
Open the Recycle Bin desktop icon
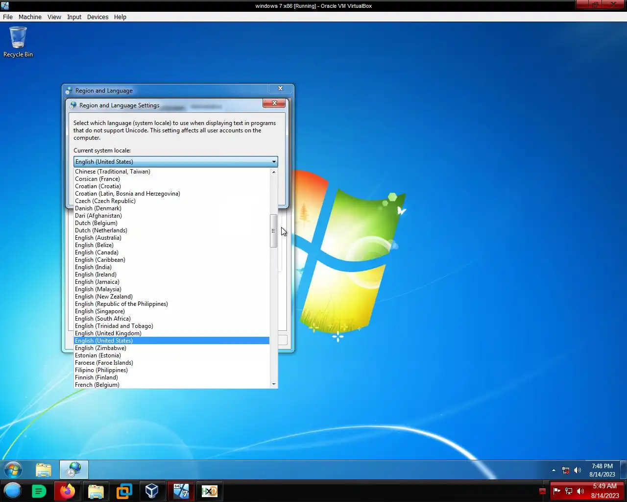(x=18, y=42)
